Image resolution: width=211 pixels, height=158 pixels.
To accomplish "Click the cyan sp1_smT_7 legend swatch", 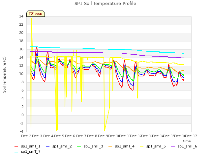I will click(x=16, y=152).
